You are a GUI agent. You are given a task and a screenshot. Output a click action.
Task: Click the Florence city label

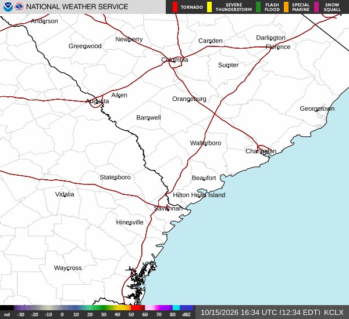278,47
